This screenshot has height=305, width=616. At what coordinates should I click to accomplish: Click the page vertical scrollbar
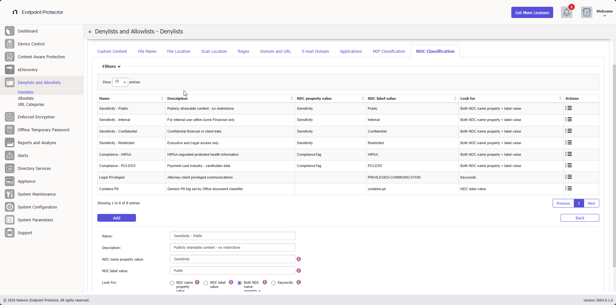pyautogui.click(x=614, y=165)
